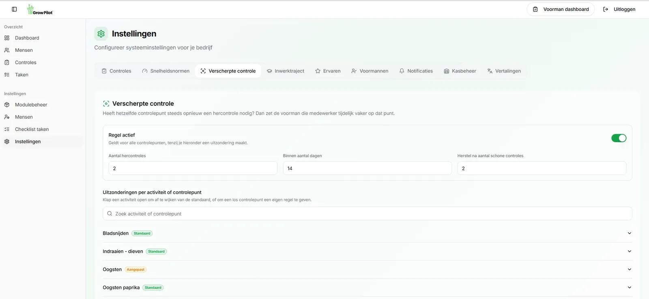Switch to the Voormannen tab

click(370, 71)
